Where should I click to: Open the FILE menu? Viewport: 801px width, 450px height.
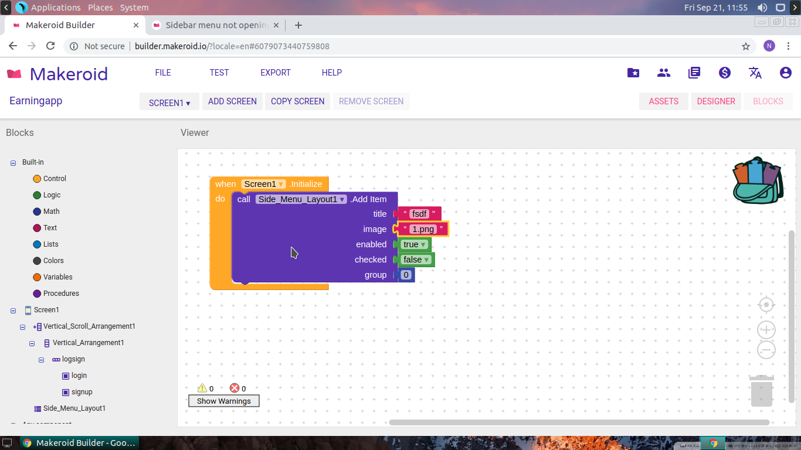(163, 73)
